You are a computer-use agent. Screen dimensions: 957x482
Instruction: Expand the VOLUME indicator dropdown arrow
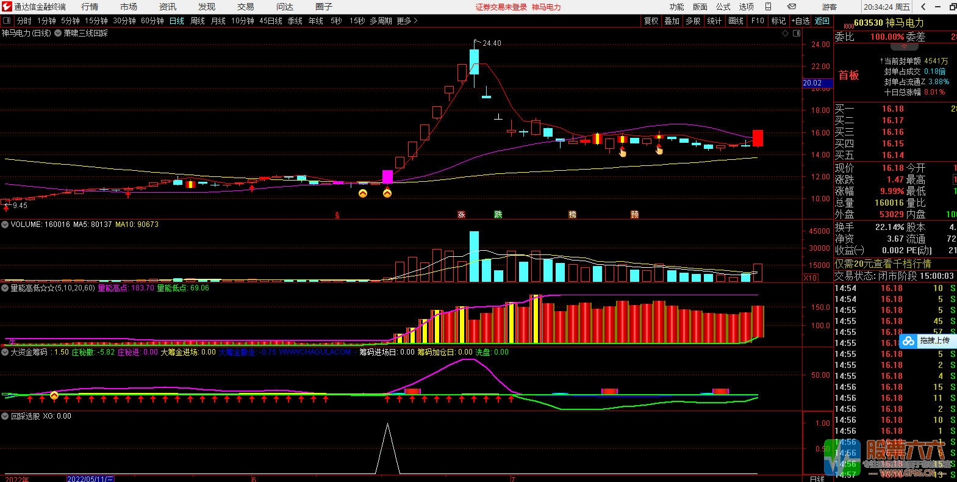(5, 225)
